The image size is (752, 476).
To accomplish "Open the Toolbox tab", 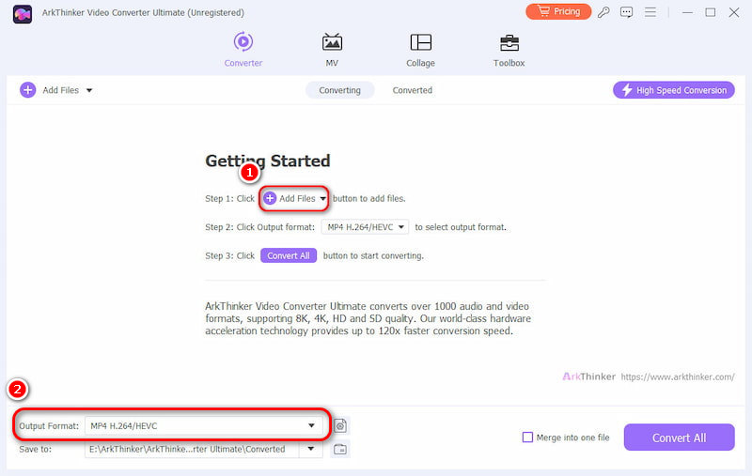I will click(x=509, y=50).
